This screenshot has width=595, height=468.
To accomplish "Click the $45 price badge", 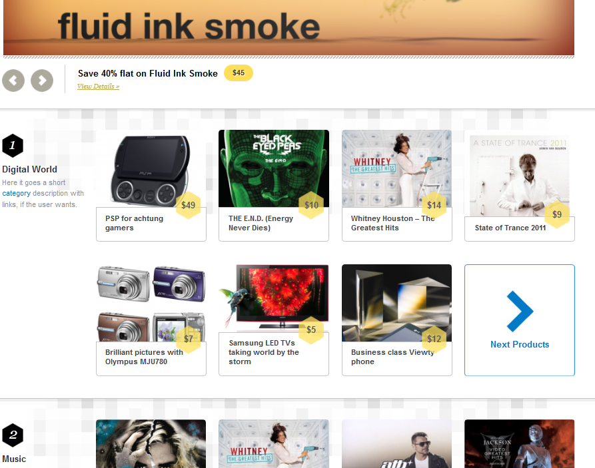I will coord(239,73).
